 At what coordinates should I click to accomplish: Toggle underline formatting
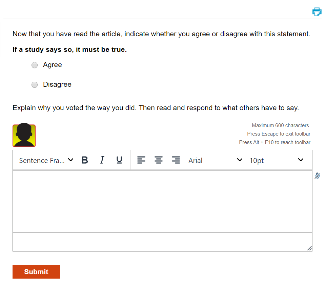tap(119, 160)
